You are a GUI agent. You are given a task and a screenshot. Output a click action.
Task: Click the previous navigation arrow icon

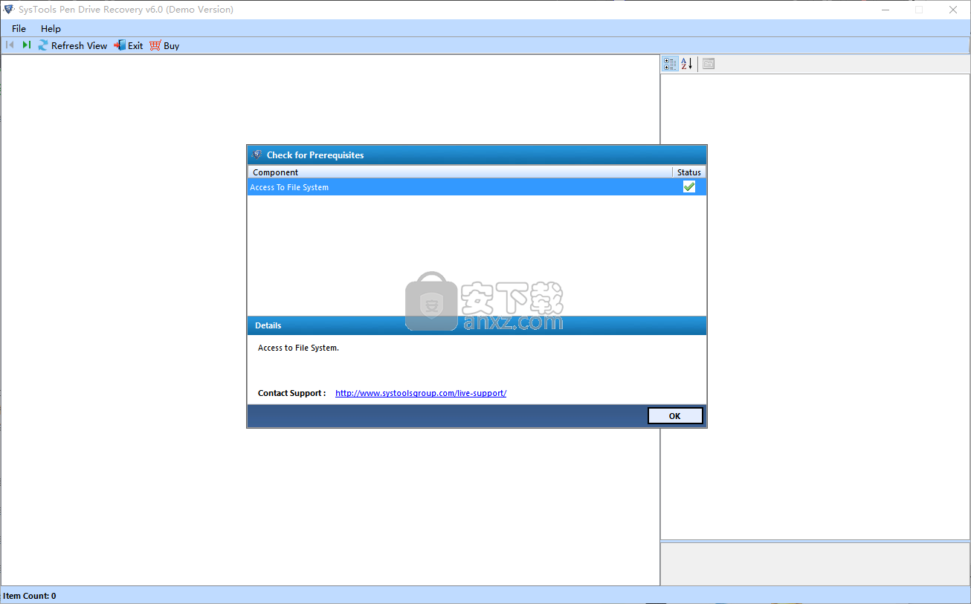[x=10, y=45]
